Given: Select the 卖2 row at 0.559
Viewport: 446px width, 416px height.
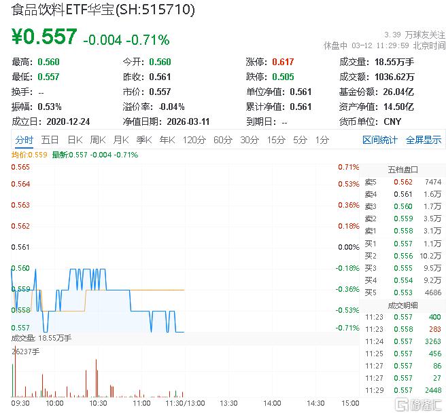Looking at the screenshot, I should pyautogui.click(x=403, y=219).
